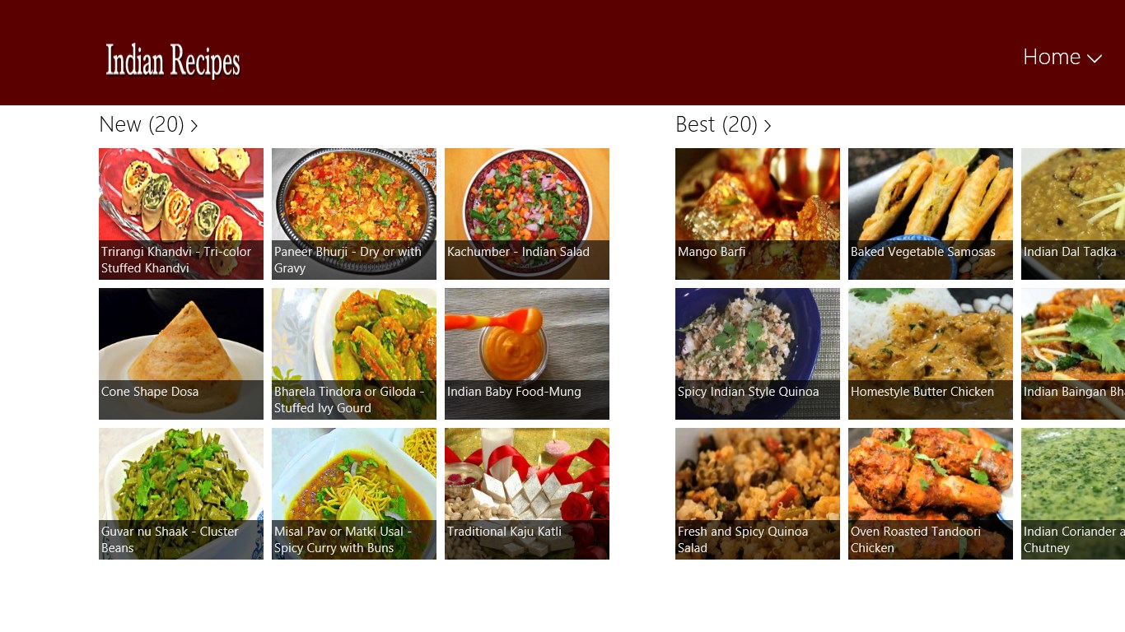Select Oven Roasted Tandoori Chicken
Image resolution: width=1125 pixels, height=632 pixels.
(931, 494)
